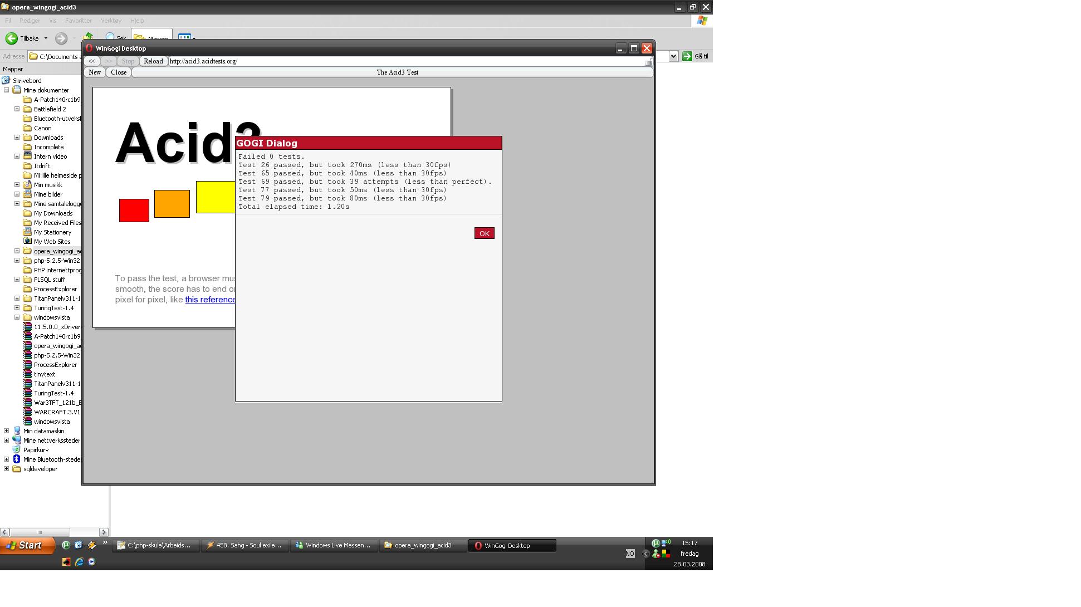Expand the sqldeveloper folder node
The height and width of the screenshot is (607, 1081).
point(7,469)
